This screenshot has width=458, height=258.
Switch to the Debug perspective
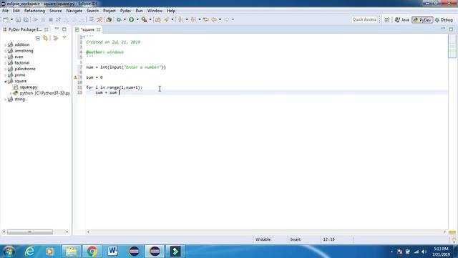(444, 20)
